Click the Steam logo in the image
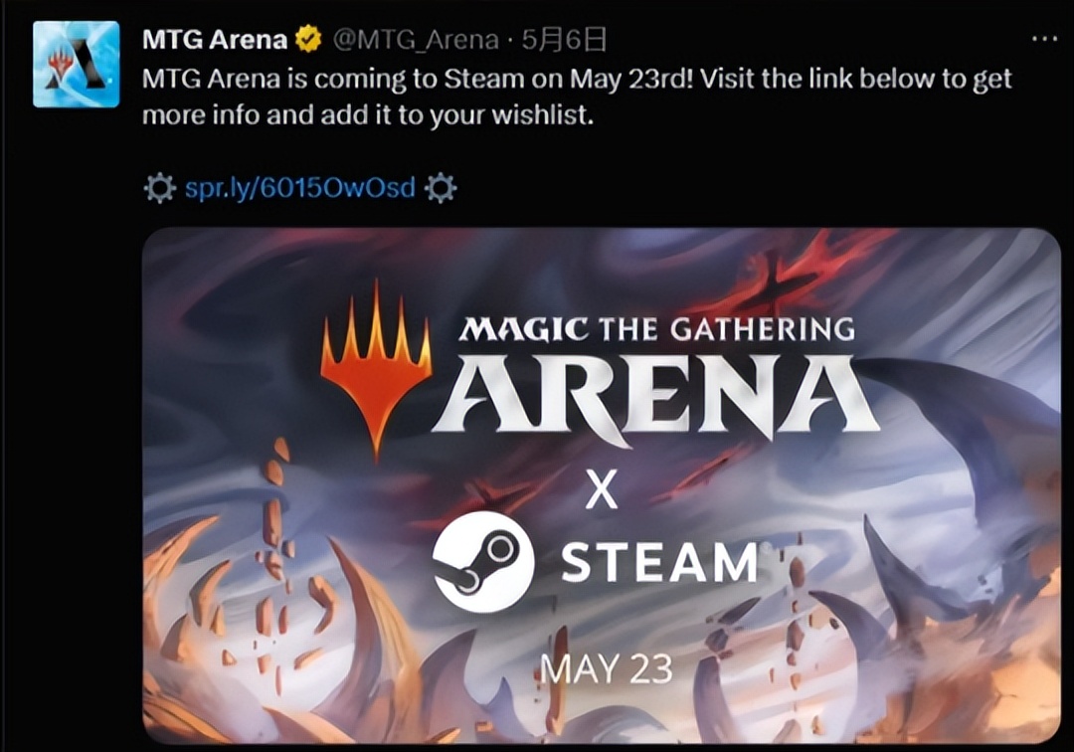 point(483,562)
